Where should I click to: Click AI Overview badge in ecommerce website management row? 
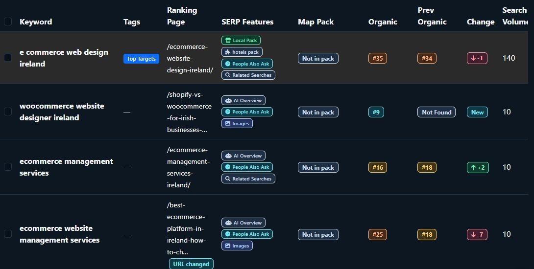(x=243, y=223)
